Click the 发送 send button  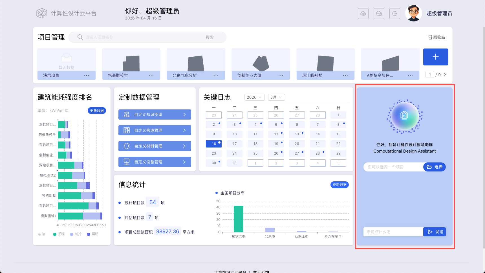tap(435, 232)
